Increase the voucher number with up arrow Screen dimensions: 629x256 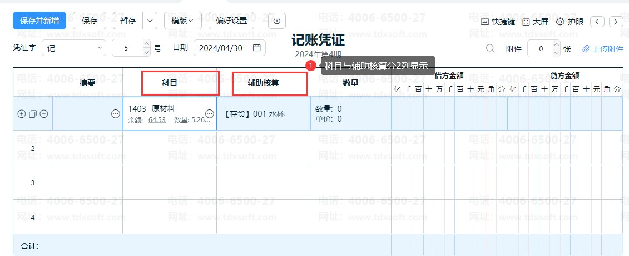coord(147,44)
